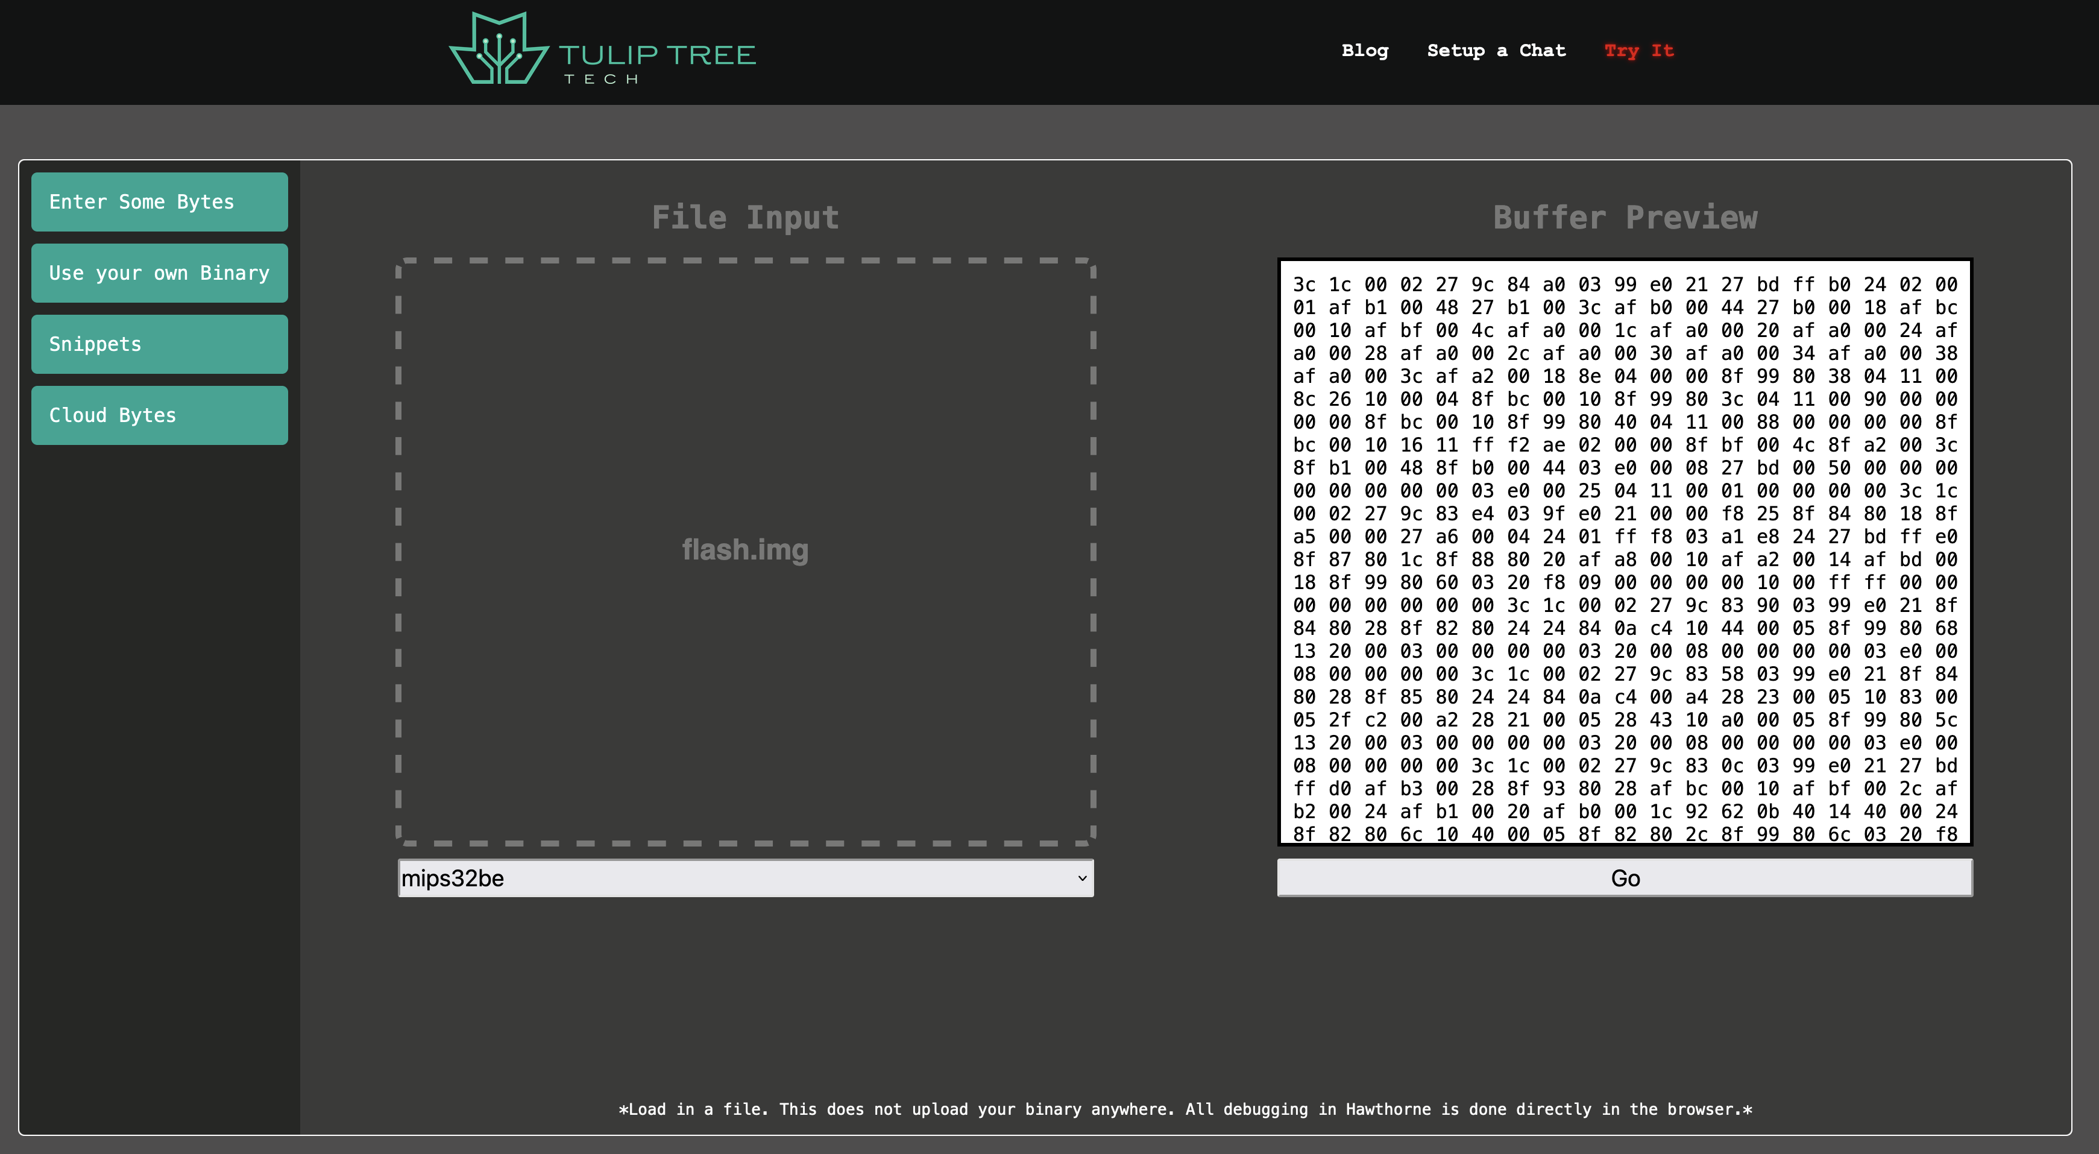Click the Go button

pos(1625,878)
